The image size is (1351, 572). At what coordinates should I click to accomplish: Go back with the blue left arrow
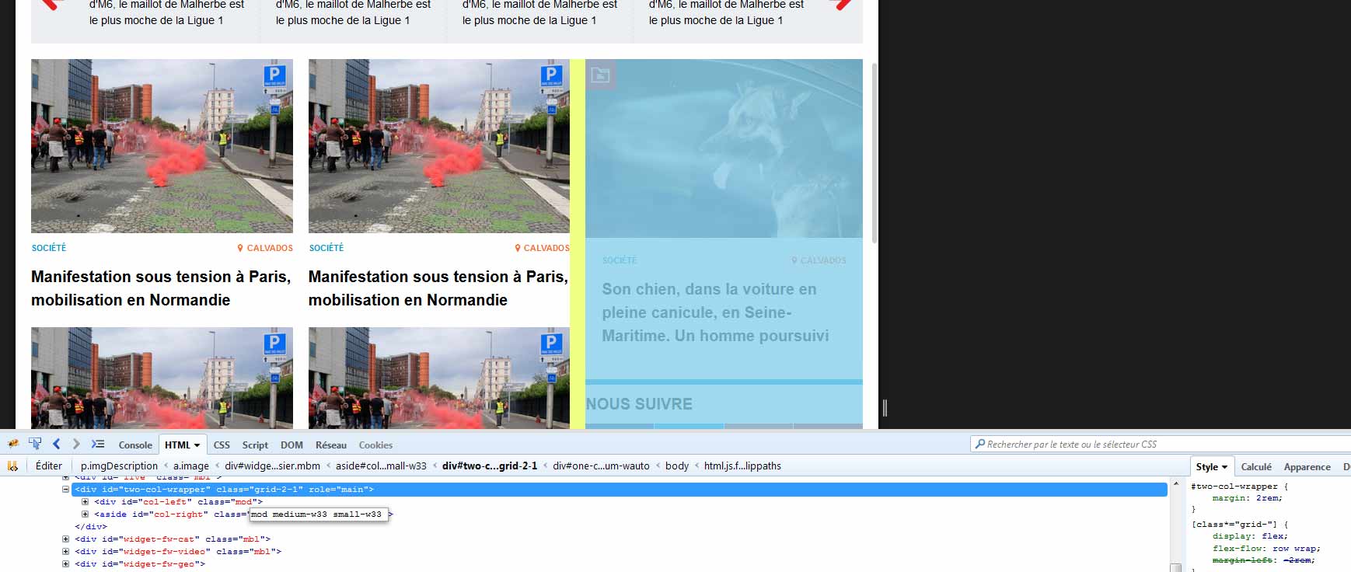tap(56, 444)
